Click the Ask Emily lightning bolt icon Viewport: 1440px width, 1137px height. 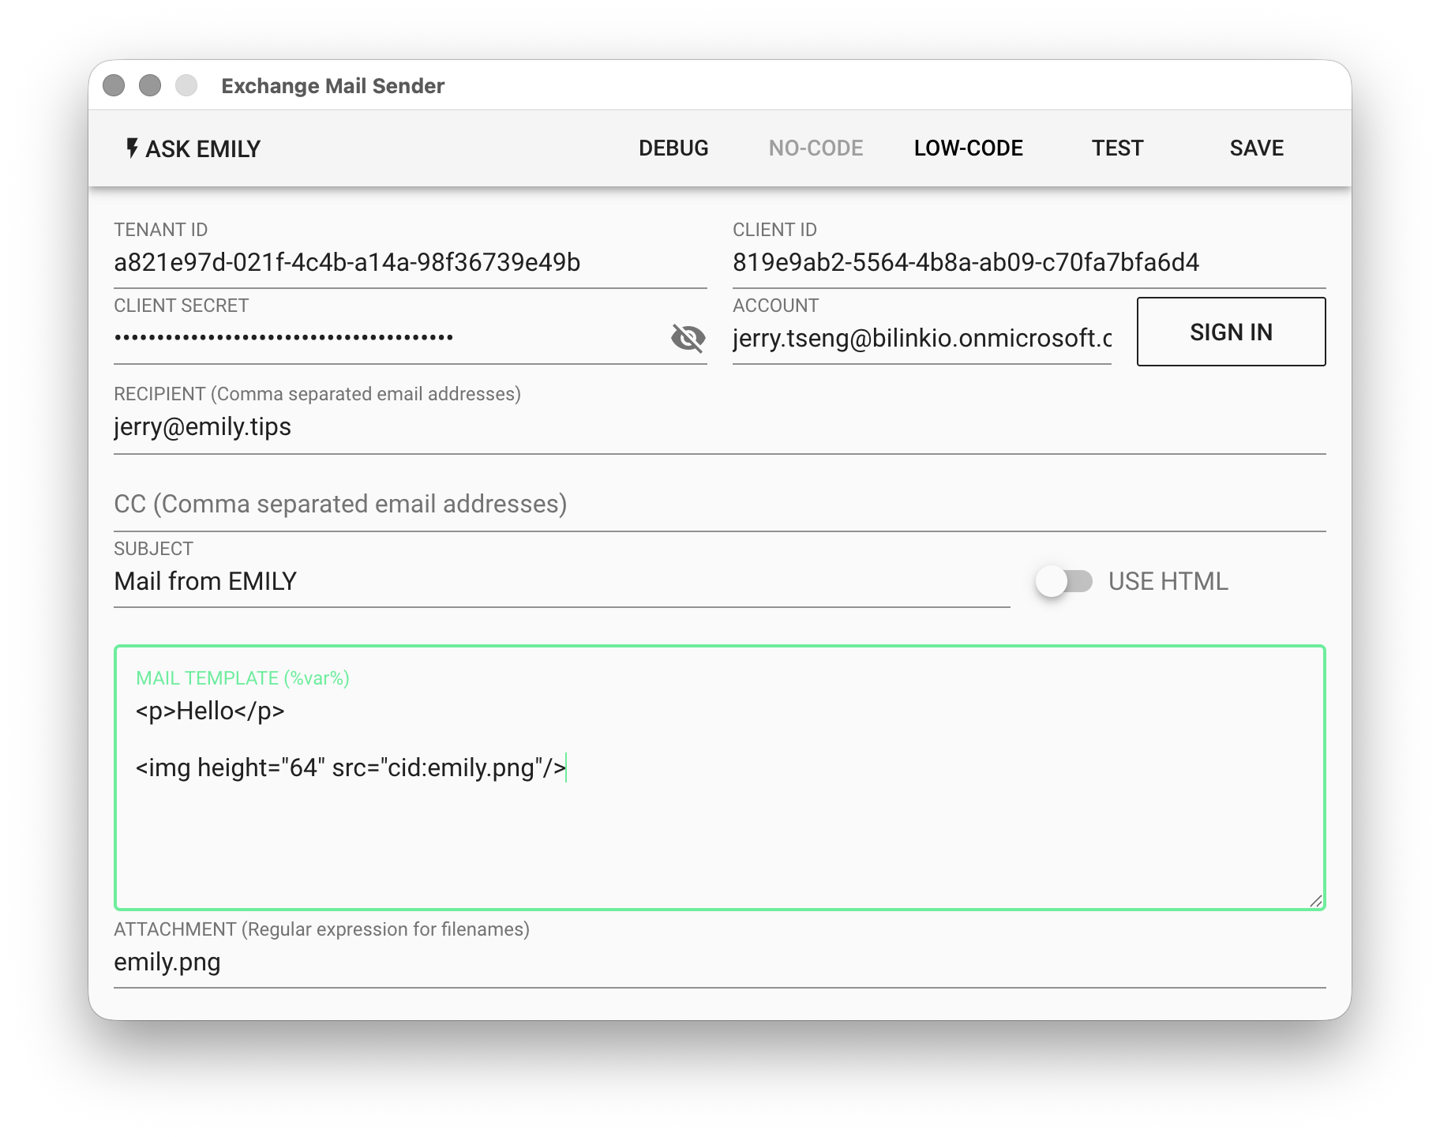tap(132, 148)
